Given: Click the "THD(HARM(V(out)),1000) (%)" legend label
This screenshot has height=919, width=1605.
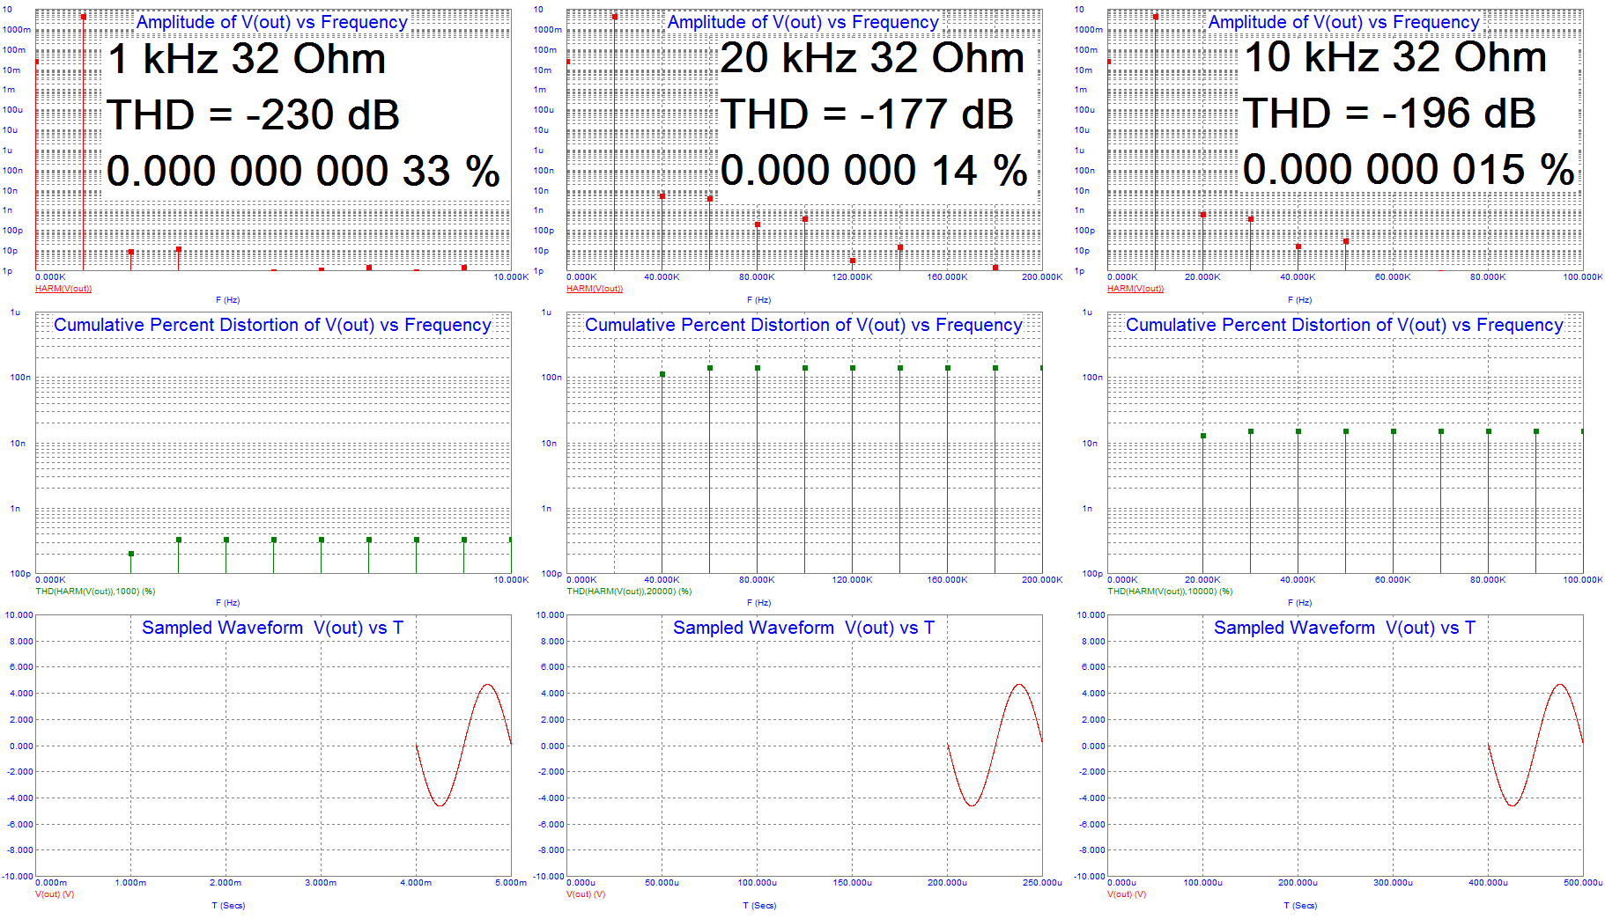Looking at the screenshot, I should [x=95, y=592].
